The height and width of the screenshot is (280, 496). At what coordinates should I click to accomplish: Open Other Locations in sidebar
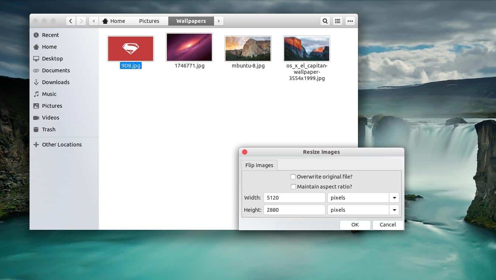click(64, 145)
